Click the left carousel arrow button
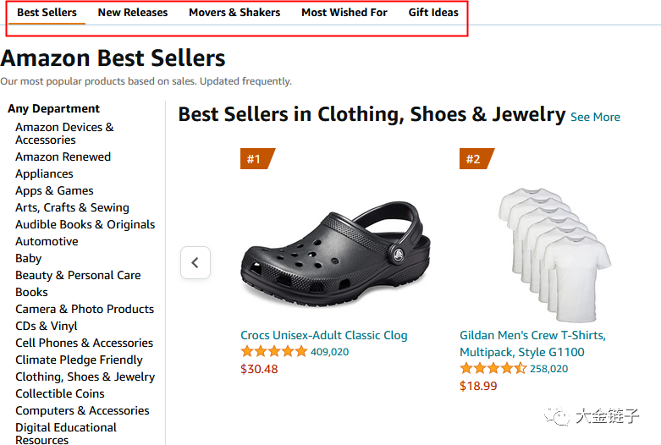The width and height of the screenshot is (661, 445). 195,262
